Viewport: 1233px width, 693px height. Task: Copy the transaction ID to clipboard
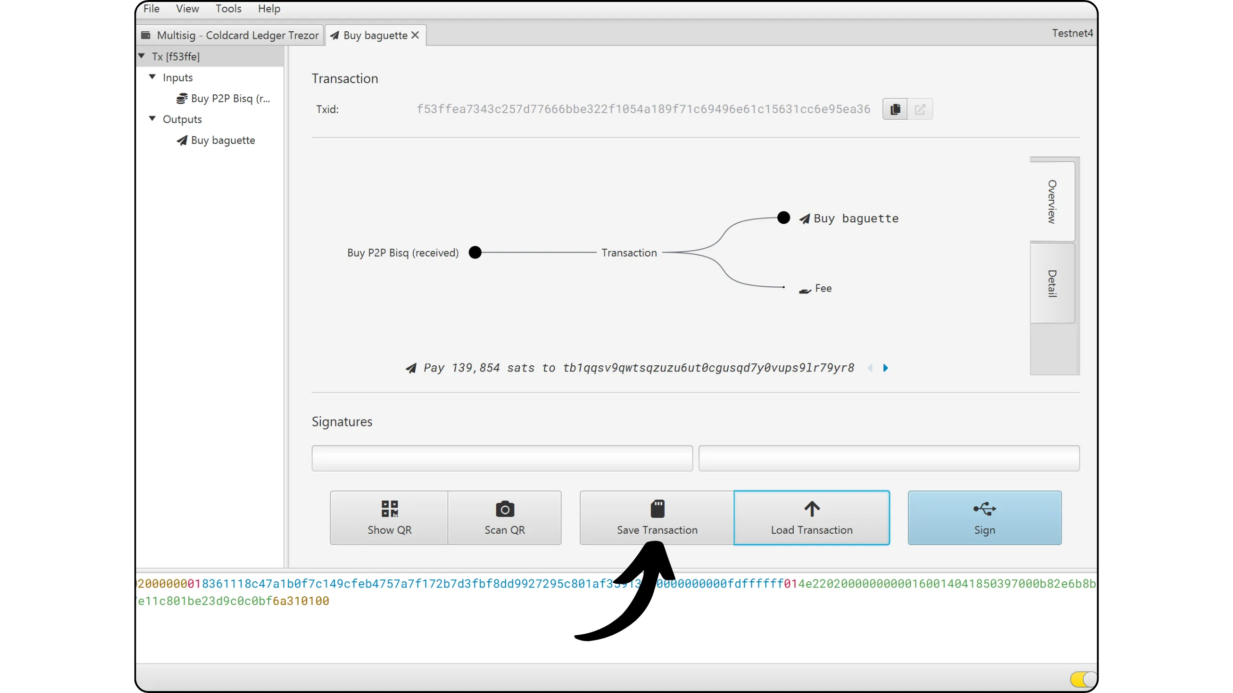pyautogui.click(x=895, y=109)
